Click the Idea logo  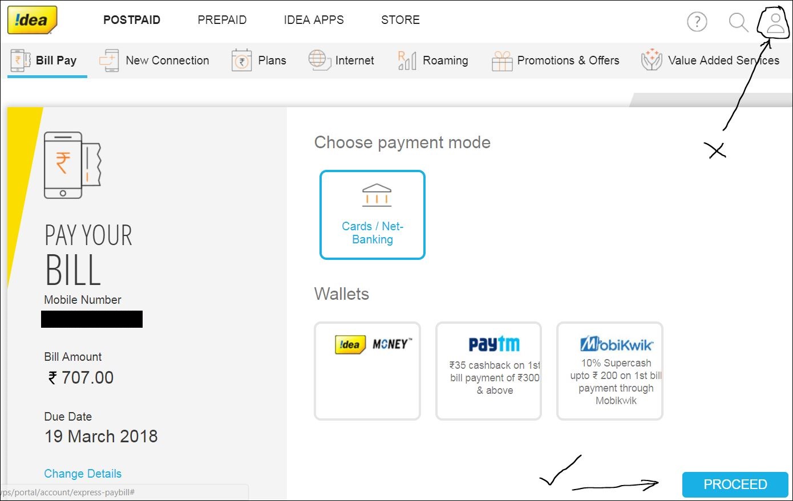click(x=33, y=20)
